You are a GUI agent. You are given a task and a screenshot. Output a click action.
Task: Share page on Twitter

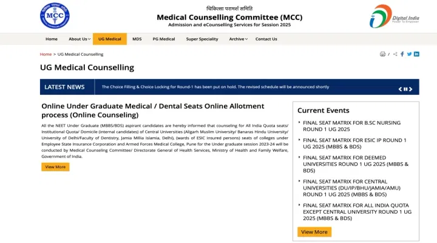coord(409,54)
